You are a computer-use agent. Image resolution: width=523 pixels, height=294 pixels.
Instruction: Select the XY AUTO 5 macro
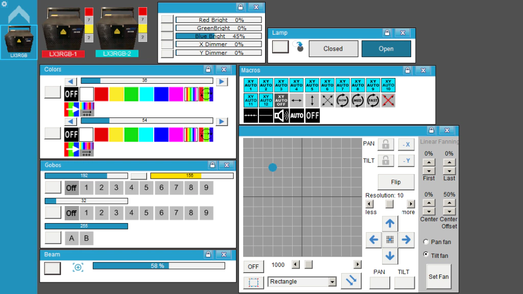(x=312, y=85)
